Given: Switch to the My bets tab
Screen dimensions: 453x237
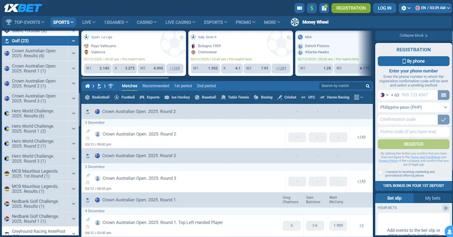Looking at the screenshot, I should click(x=432, y=198).
